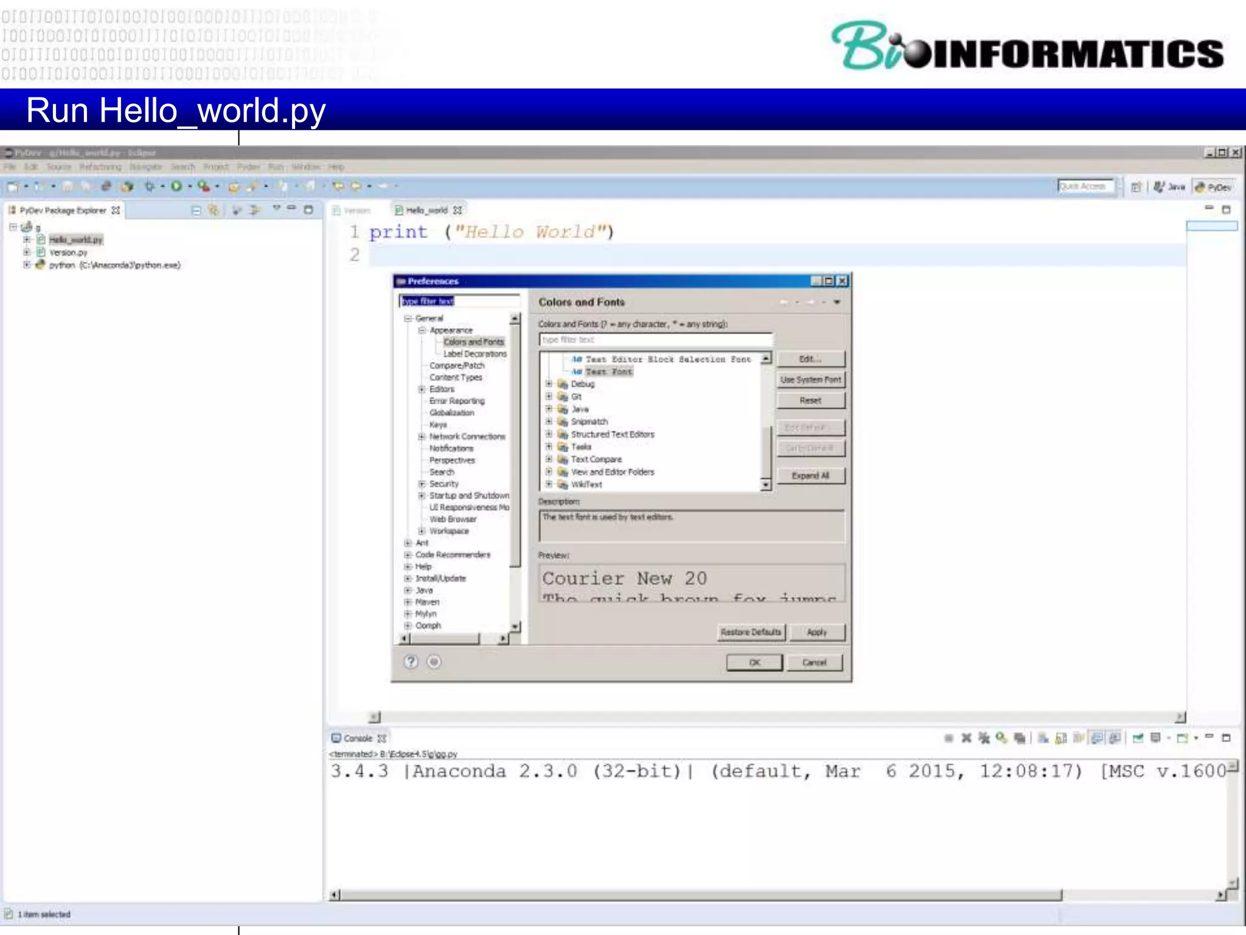Open the Run menu
This screenshot has width=1246, height=935.
point(276,167)
